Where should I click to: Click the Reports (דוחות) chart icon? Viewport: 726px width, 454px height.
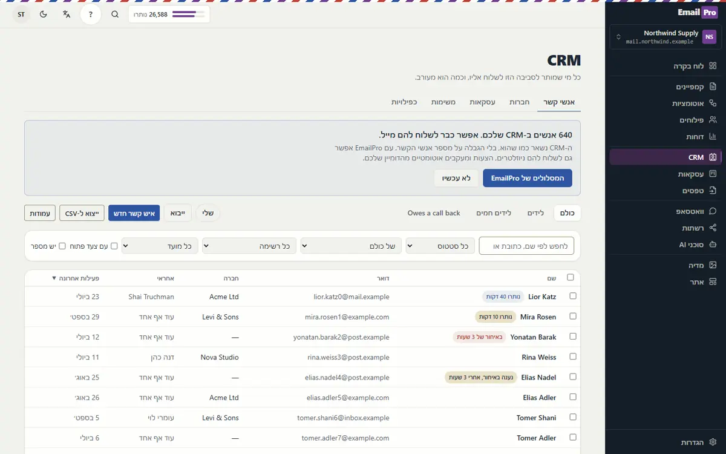click(x=713, y=137)
